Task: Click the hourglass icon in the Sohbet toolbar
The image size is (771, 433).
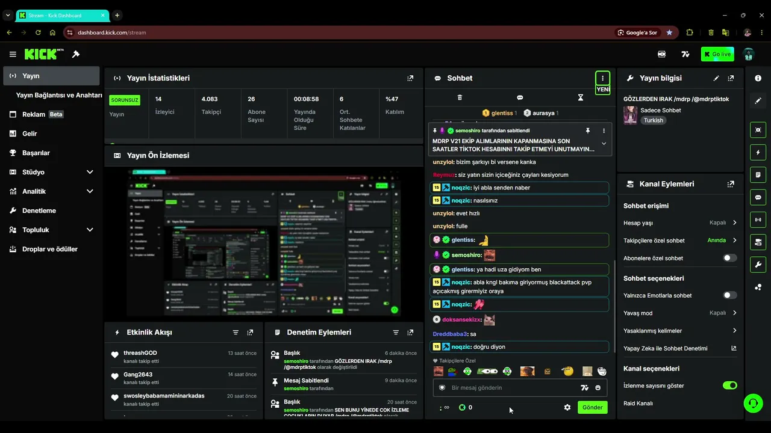Action: point(581,97)
